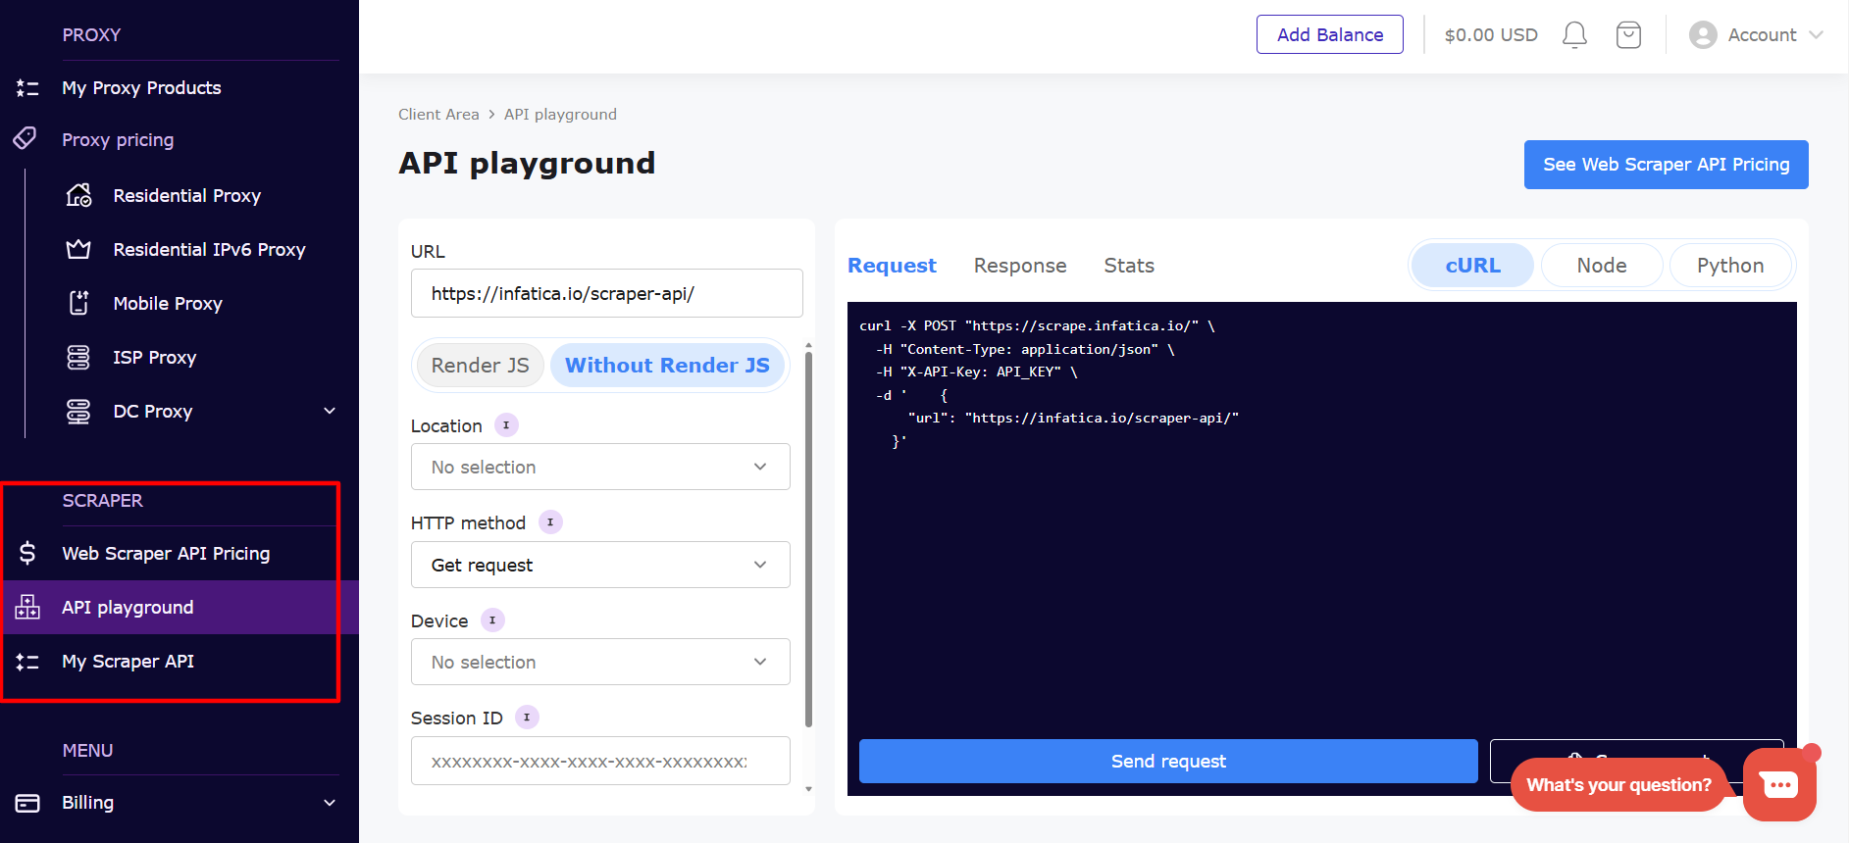
Task: Open the Account dropdown menu
Action: pos(1756,35)
